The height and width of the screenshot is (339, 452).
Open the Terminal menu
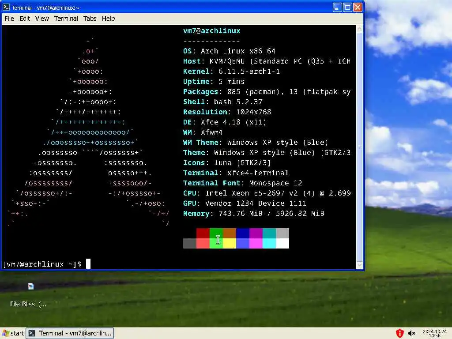click(66, 19)
